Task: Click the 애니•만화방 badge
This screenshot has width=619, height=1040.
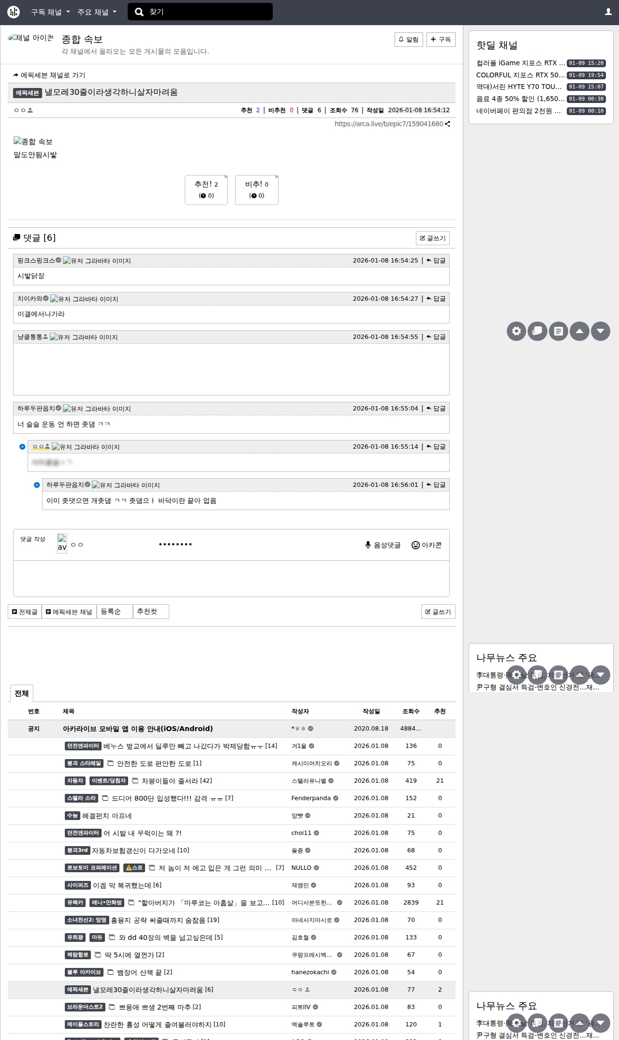Action: [107, 903]
